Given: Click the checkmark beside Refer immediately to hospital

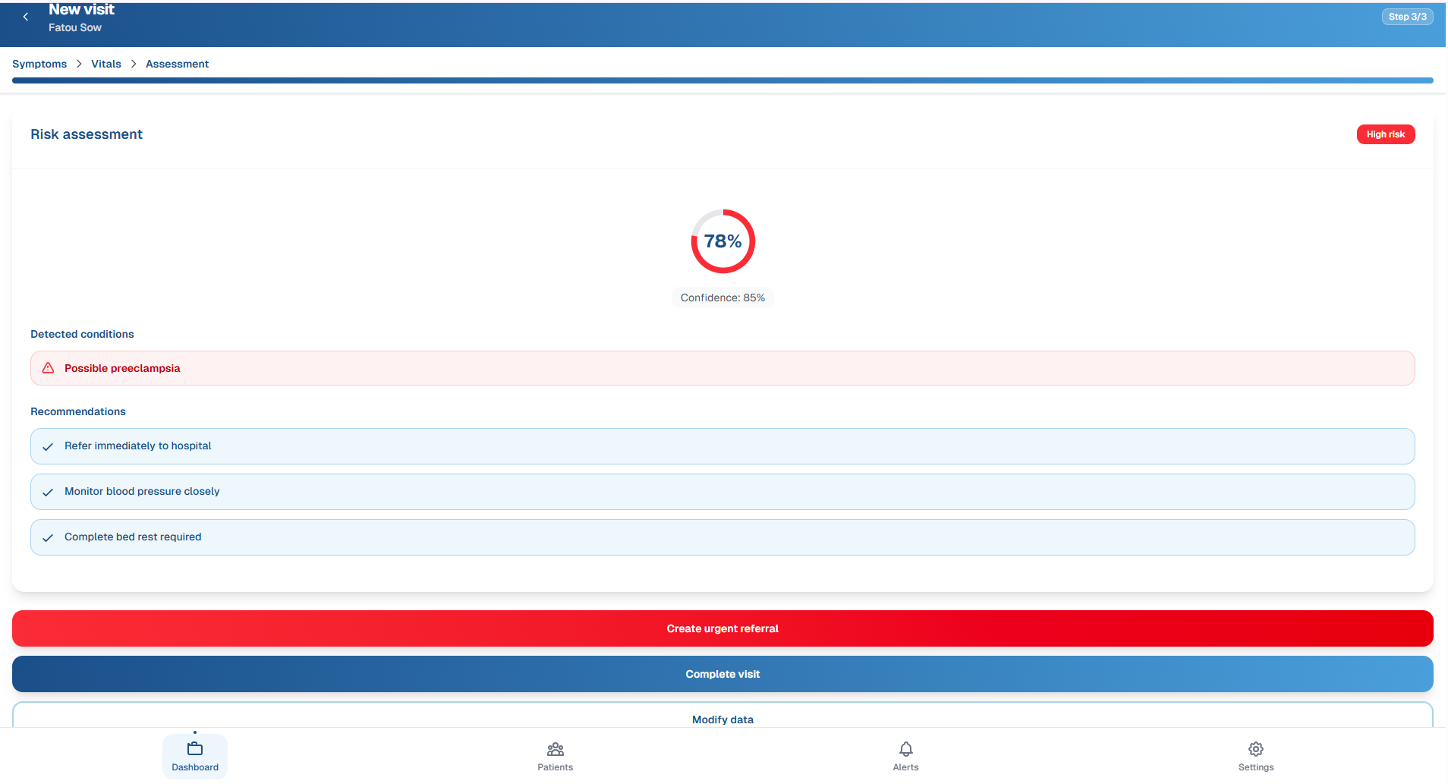Looking at the screenshot, I should coord(48,446).
